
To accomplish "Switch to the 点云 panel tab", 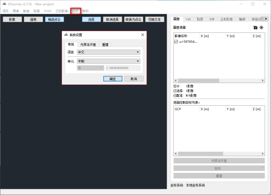I will [x=200, y=19].
